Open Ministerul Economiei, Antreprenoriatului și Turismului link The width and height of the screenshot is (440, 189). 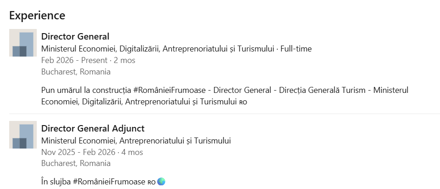point(136,140)
